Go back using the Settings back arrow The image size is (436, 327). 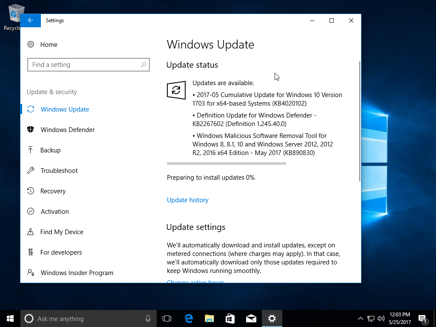click(x=31, y=20)
